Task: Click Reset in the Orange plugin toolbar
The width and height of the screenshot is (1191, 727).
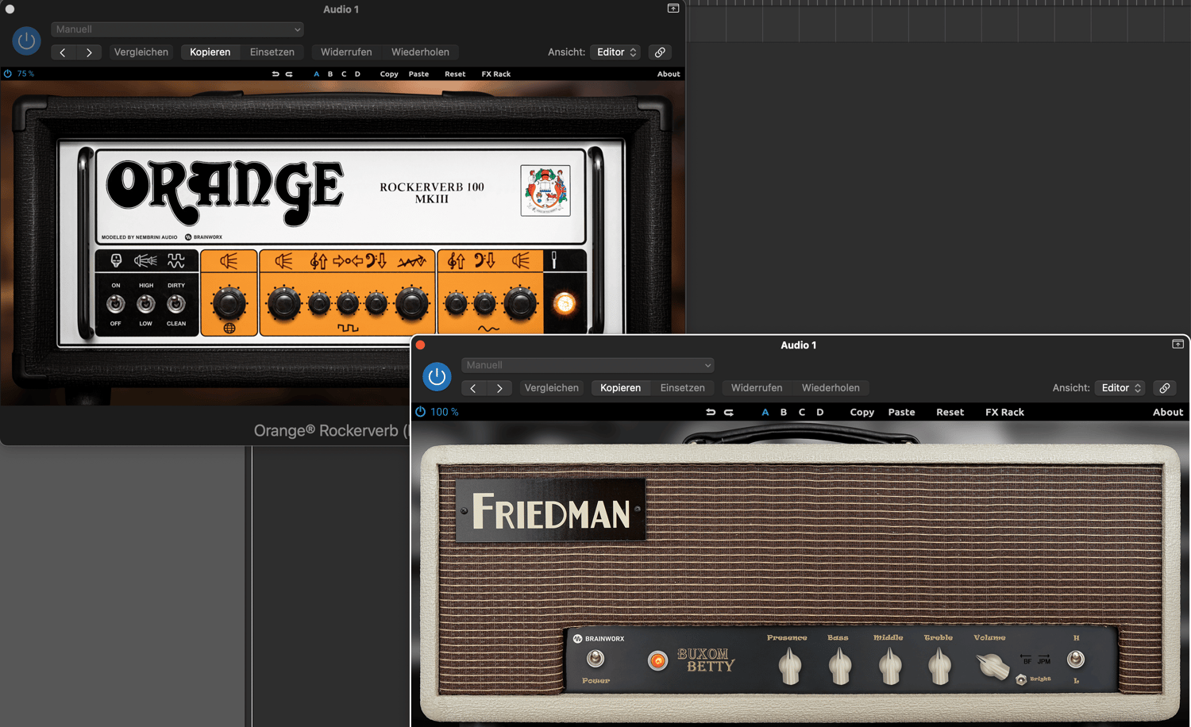Action: coord(455,74)
